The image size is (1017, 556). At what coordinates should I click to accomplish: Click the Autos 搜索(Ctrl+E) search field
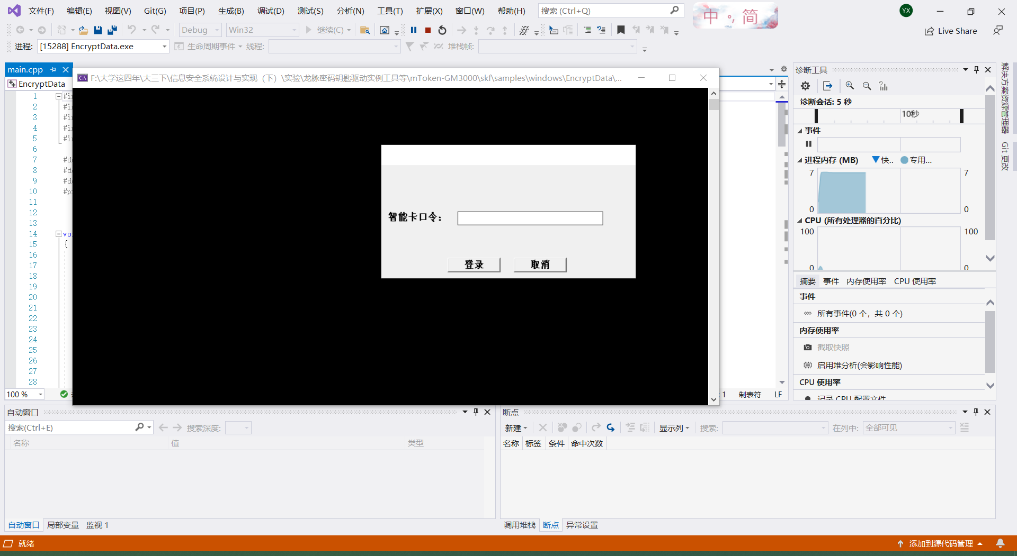tap(79, 427)
